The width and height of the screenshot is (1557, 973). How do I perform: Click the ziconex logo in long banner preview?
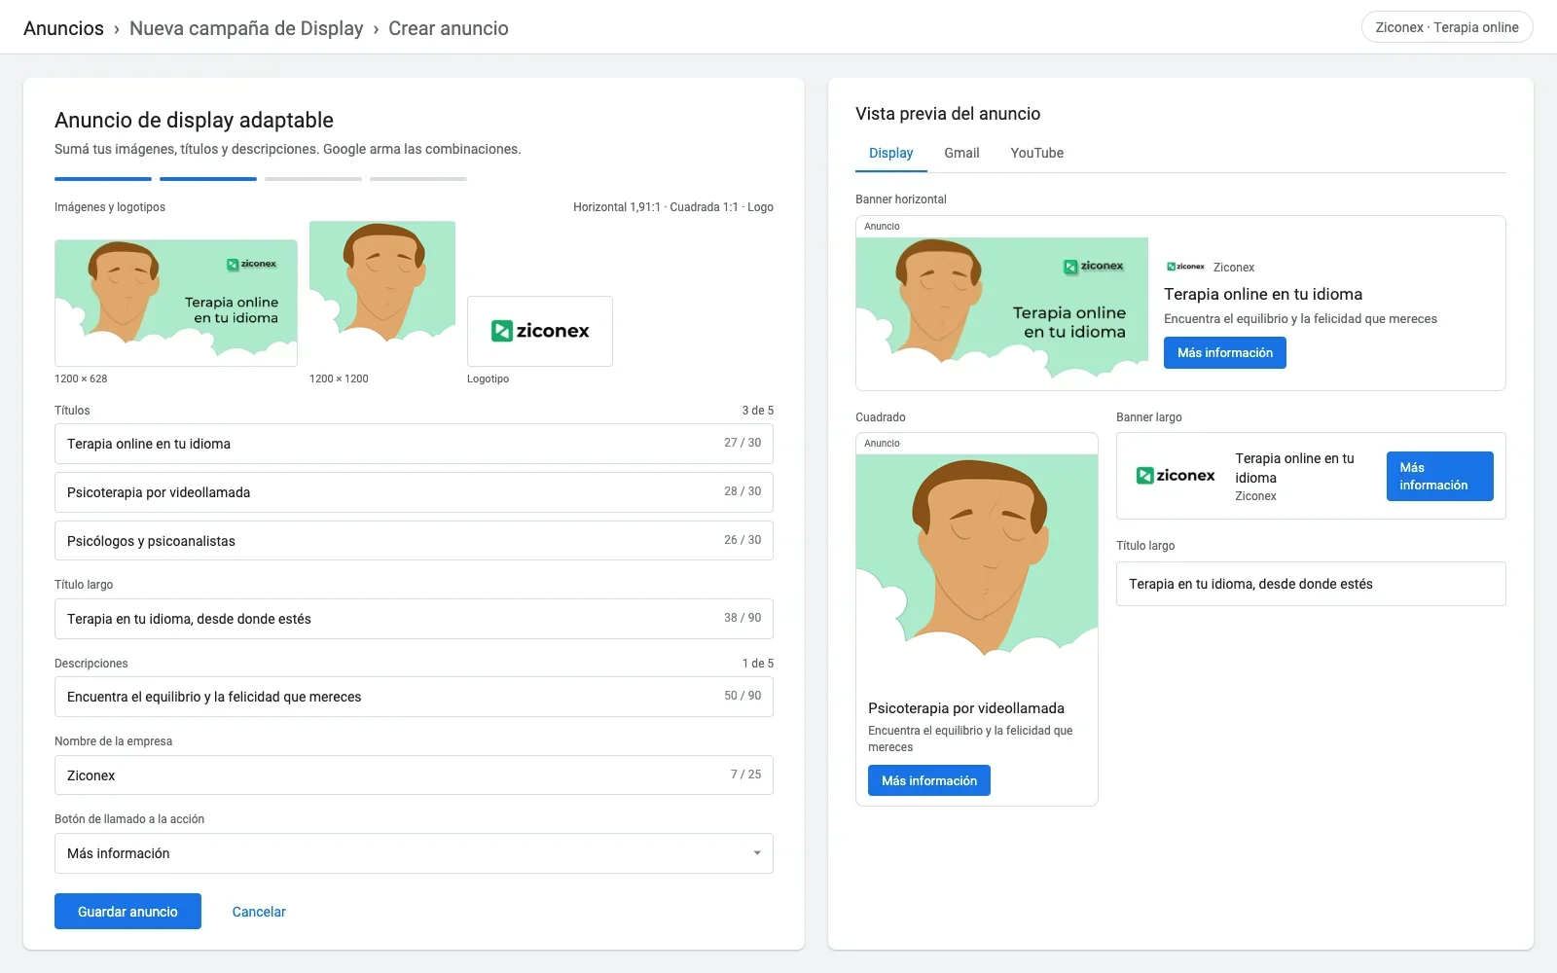(x=1176, y=476)
